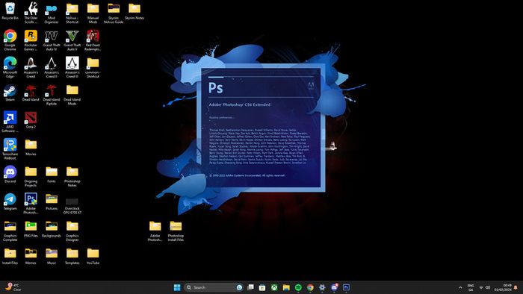Select the Adobe Photoshop Ps shortcut icon

point(31,204)
